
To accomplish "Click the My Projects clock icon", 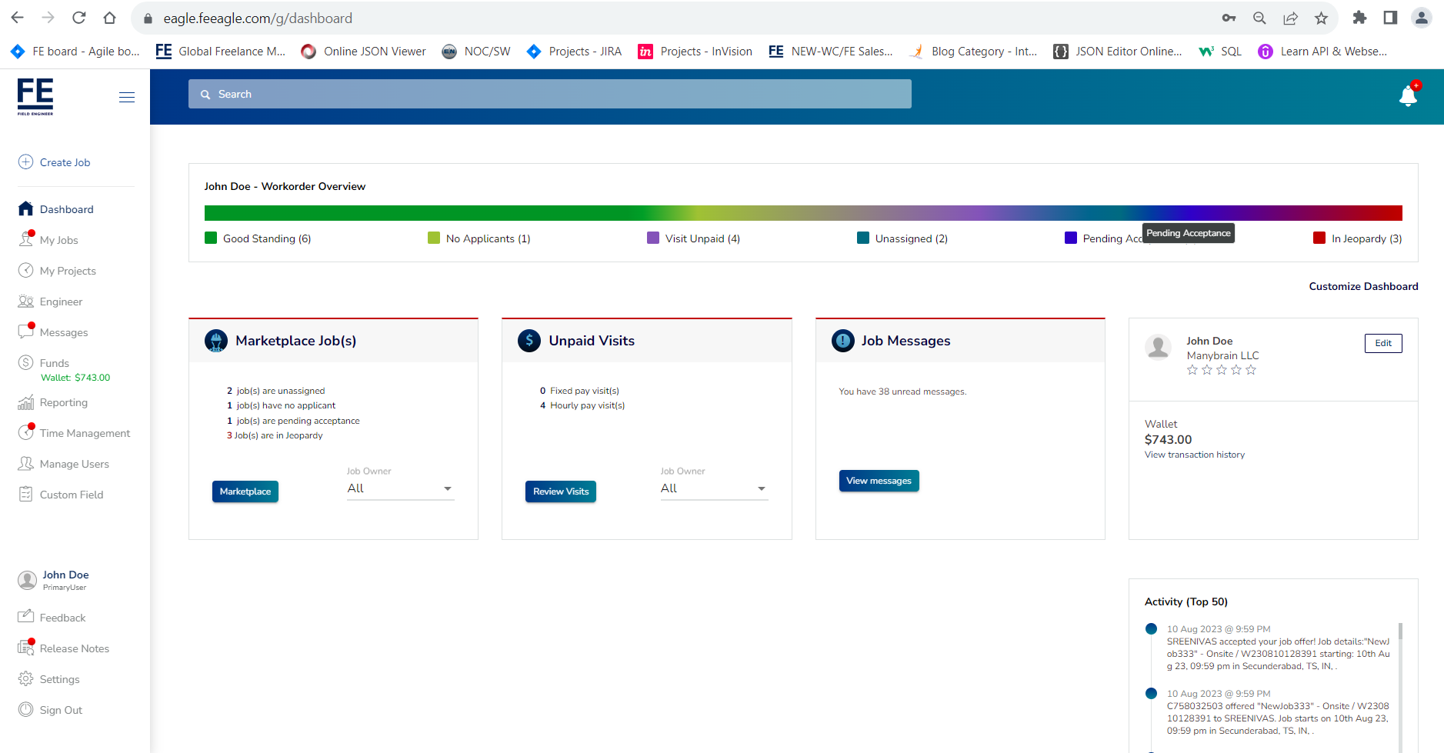I will tap(25, 270).
